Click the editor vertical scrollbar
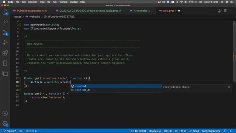 (235, 51)
